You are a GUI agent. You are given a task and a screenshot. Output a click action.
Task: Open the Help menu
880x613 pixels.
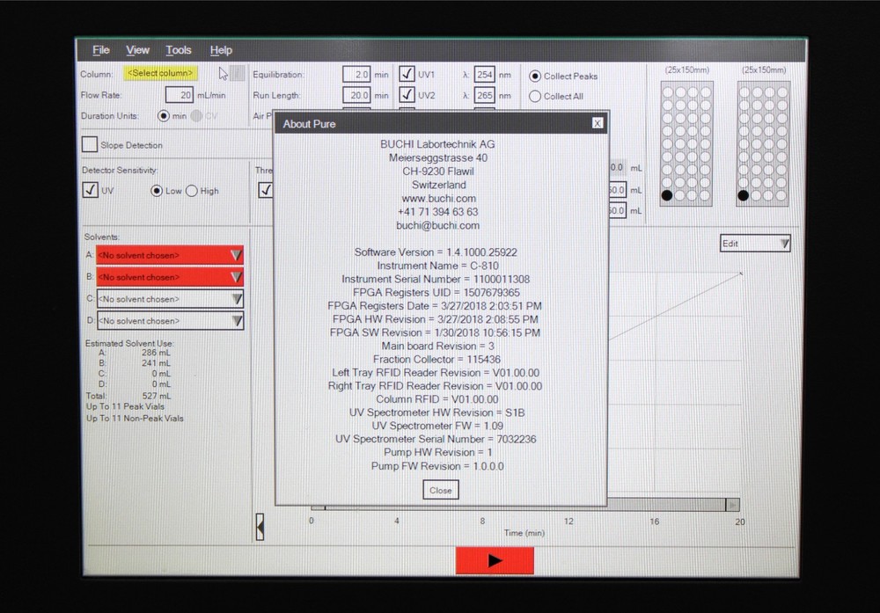coord(221,50)
